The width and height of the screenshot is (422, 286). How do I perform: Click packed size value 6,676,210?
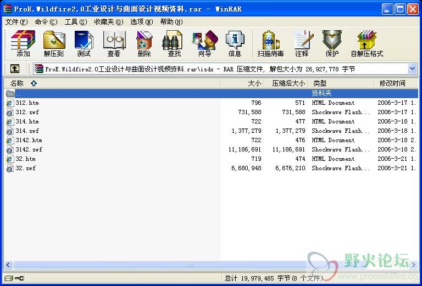click(x=290, y=169)
